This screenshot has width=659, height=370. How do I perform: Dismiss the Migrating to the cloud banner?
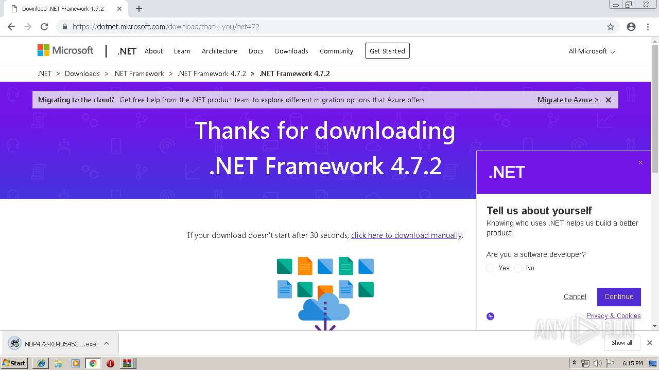pos(608,100)
